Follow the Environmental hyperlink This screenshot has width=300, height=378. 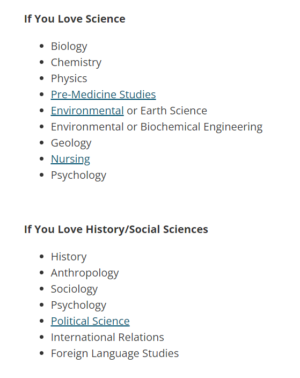87,111
